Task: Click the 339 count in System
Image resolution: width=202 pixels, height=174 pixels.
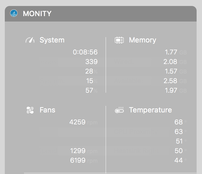Action: tap(91, 62)
